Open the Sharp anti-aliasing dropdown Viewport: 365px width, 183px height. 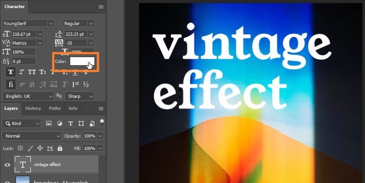click(x=80, y=96)
